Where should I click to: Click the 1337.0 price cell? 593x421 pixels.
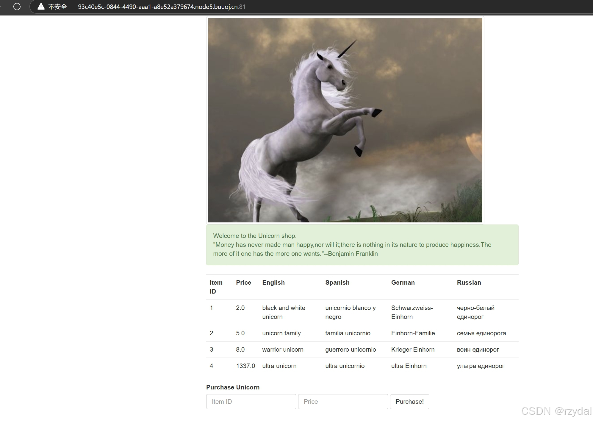click(x=245, y=366)
